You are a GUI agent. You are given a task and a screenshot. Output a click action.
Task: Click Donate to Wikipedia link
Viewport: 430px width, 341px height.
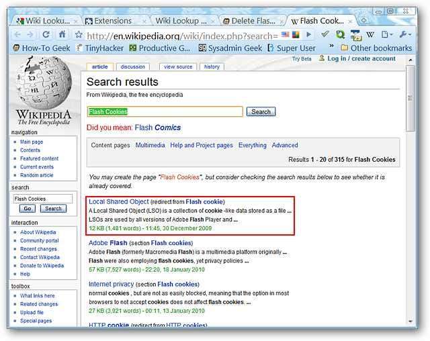[x=42, y=266]
